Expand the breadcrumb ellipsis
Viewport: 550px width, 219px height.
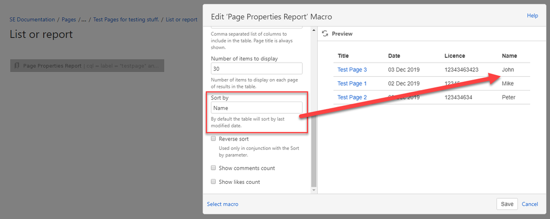click(x=84, y=20)
